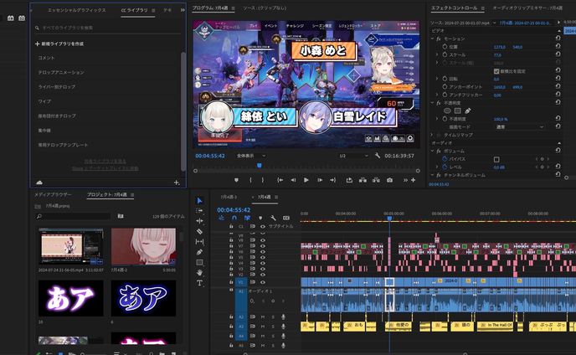Click the Creative Cloud icon in the Libraries panel

[39, 183]
